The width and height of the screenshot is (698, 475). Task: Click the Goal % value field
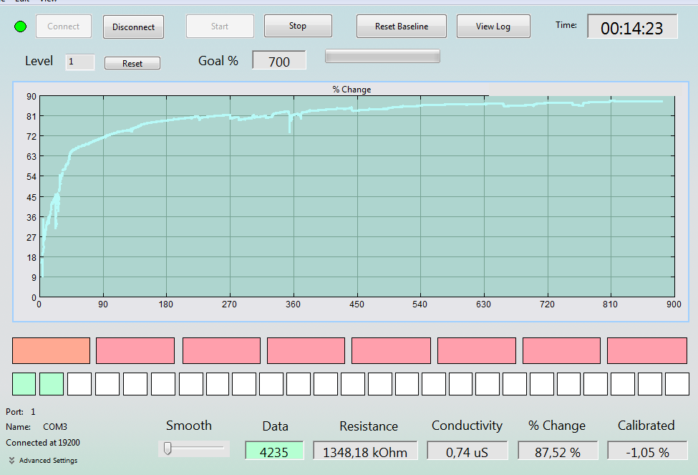[x=279, y=60]
